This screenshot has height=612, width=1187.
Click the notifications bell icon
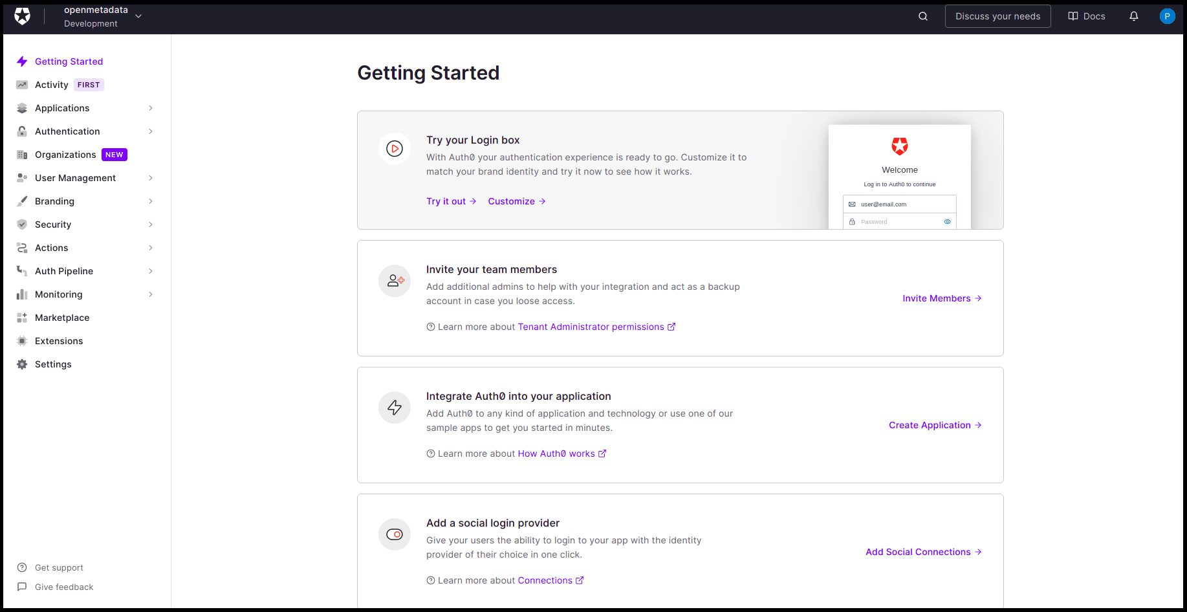pos(1133,16)
